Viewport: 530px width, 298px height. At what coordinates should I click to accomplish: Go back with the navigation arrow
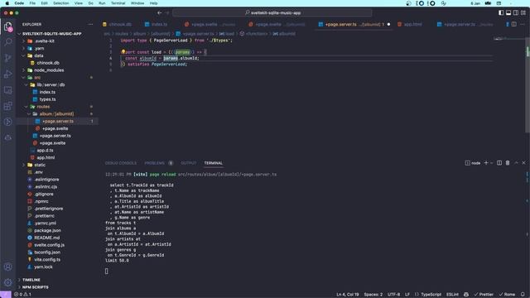pyautogui.click(x=160, y=13)
